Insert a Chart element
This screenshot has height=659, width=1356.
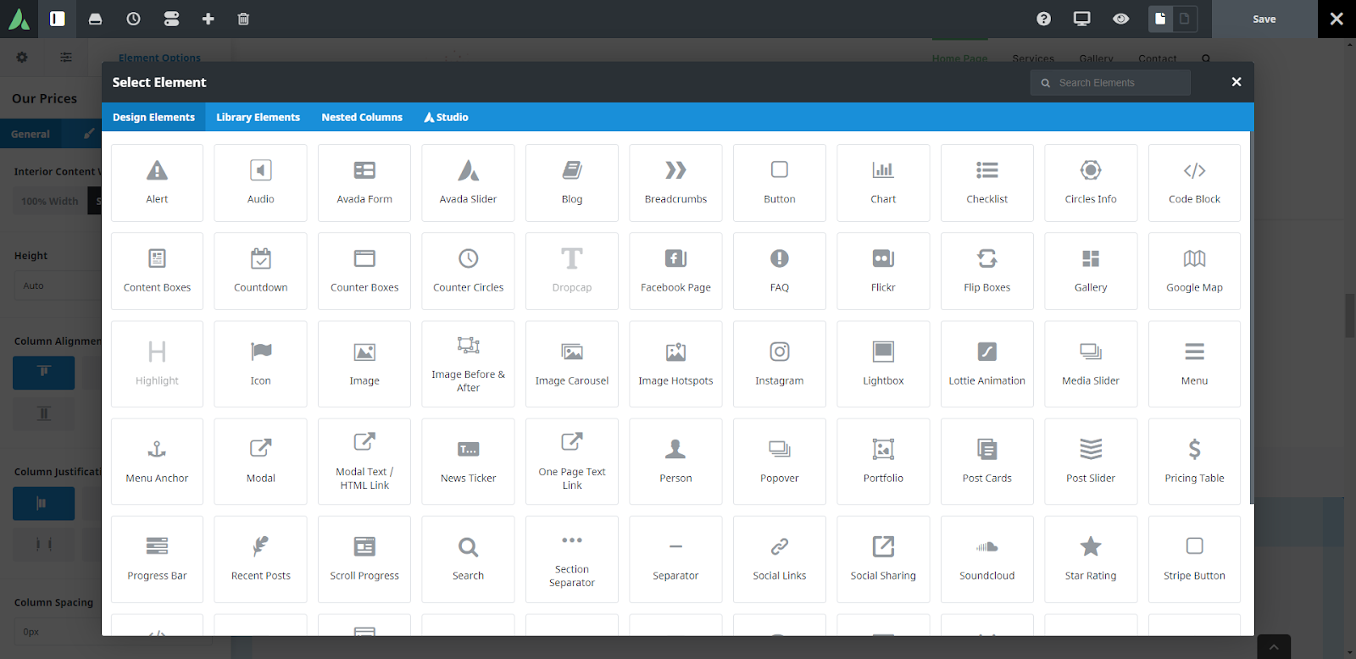pyautogui.click(x=883, y=183)
